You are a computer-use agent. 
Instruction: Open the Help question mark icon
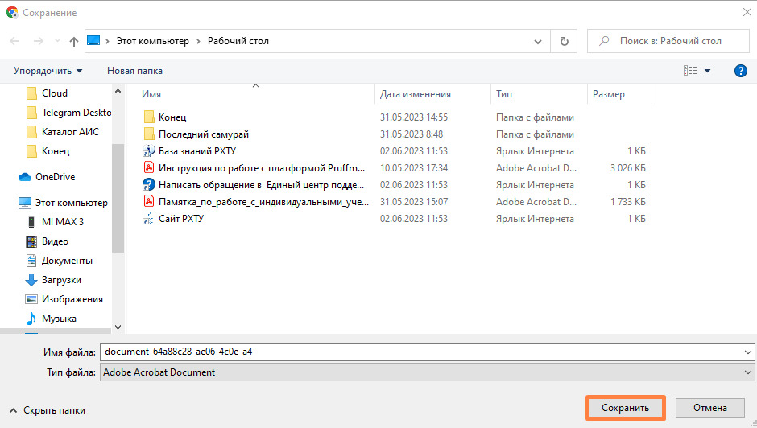coord(740,71)
